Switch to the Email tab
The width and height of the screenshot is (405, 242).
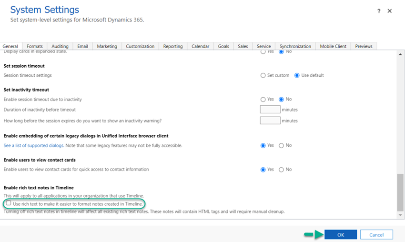(x=82, y=46)
